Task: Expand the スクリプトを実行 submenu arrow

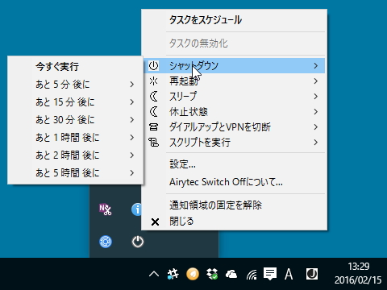Action: (x=316, y=142)
